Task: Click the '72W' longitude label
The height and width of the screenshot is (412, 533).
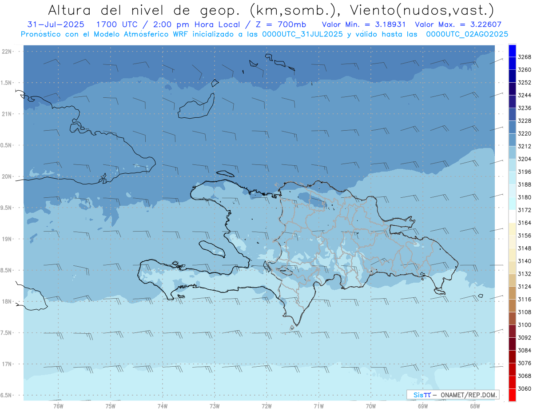Action: [x=266, y=406]
